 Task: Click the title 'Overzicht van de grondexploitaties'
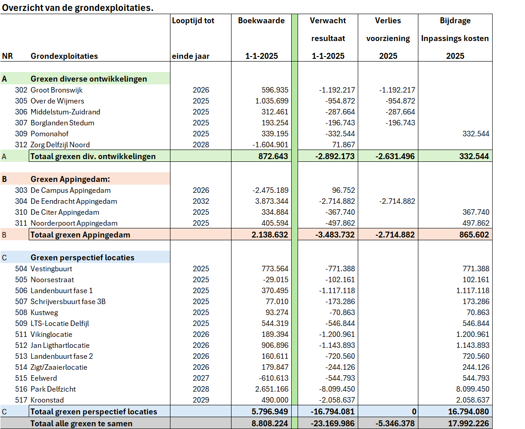tap(77, 8)
